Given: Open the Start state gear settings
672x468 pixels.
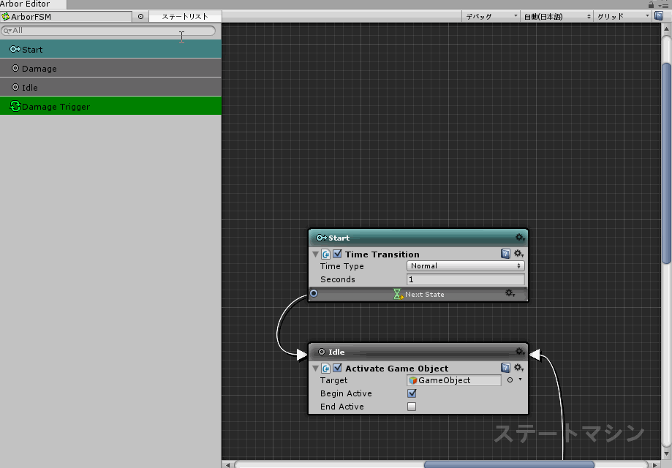Looking at the screenshot, I should pos(519,238).
